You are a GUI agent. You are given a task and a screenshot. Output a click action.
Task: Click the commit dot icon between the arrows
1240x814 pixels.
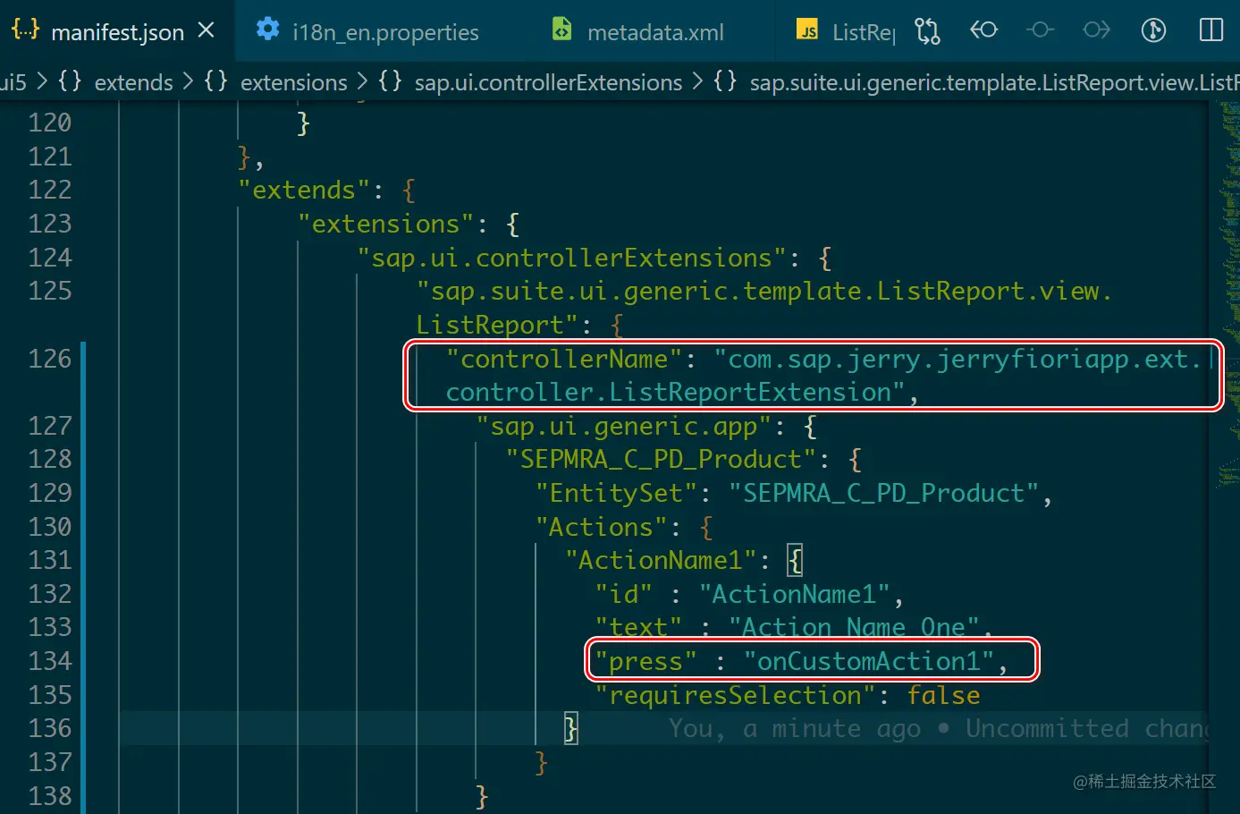1040,30
